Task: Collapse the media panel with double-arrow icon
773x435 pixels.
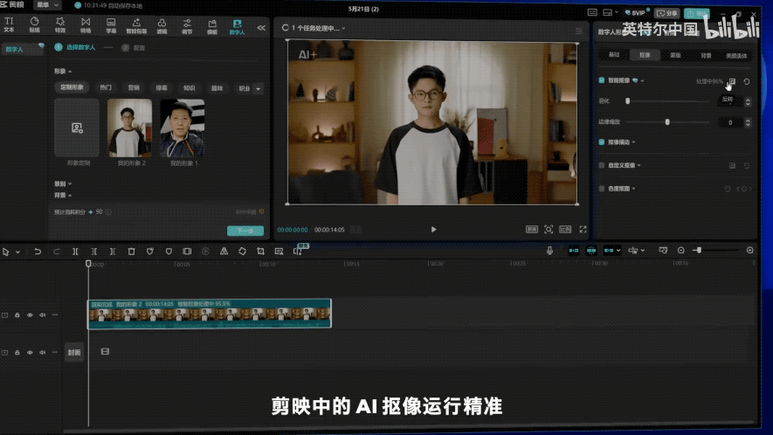Action: (261, 28)
